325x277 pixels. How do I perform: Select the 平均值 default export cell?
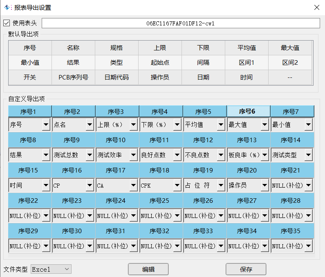click(x=247, y=48)
